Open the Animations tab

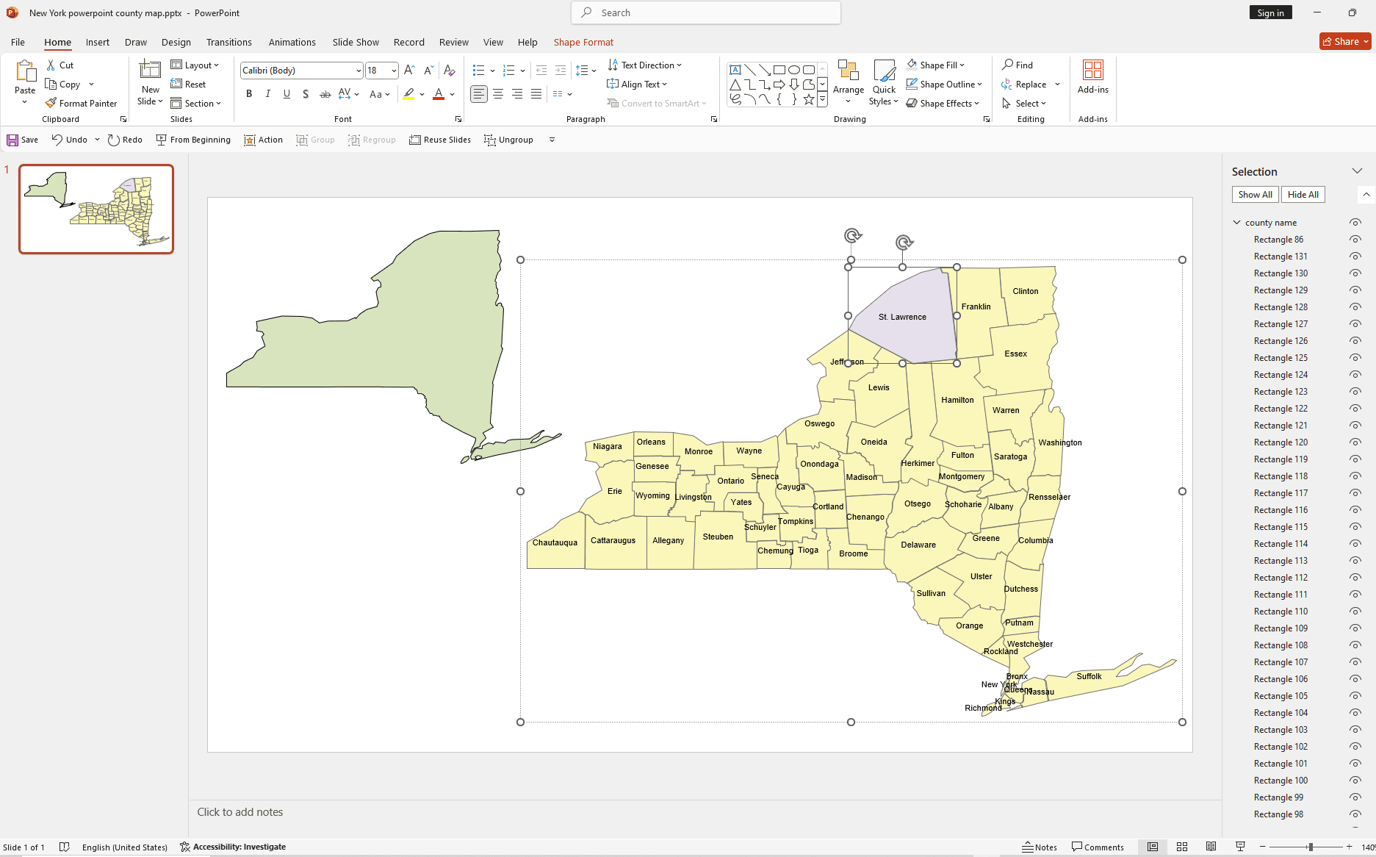[292, 42]
